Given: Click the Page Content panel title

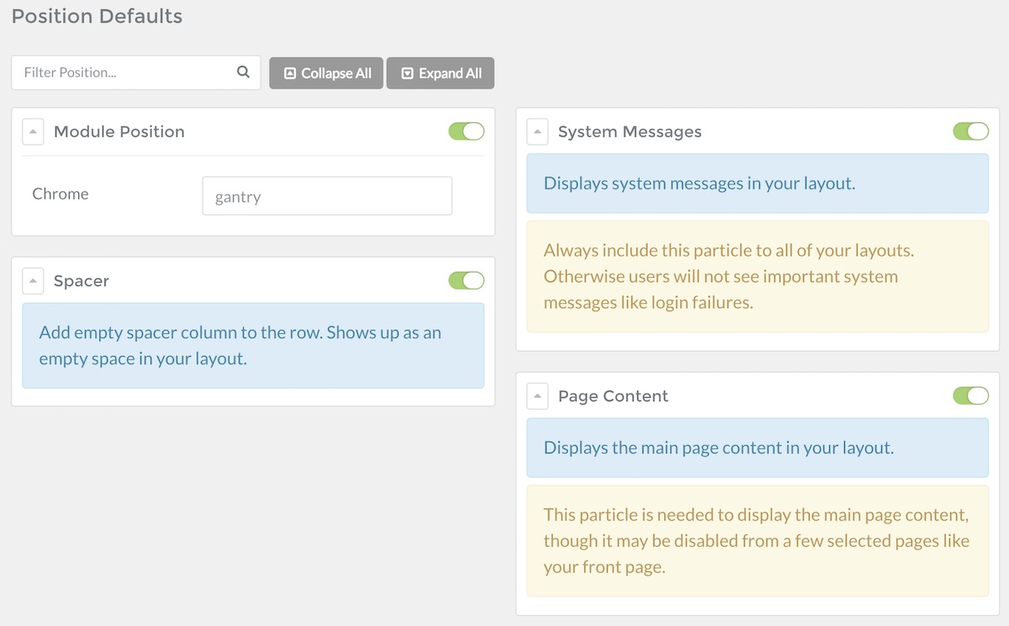Looking at the screenshot, I should click(x=613, y=396).
